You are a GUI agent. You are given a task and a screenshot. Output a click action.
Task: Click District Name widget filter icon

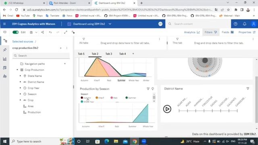click(248, 89)
